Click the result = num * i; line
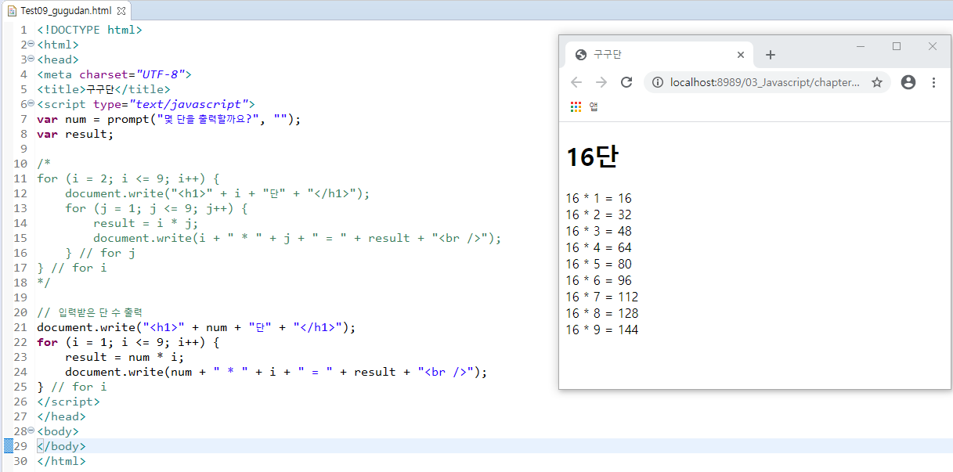 pos(125,357)
